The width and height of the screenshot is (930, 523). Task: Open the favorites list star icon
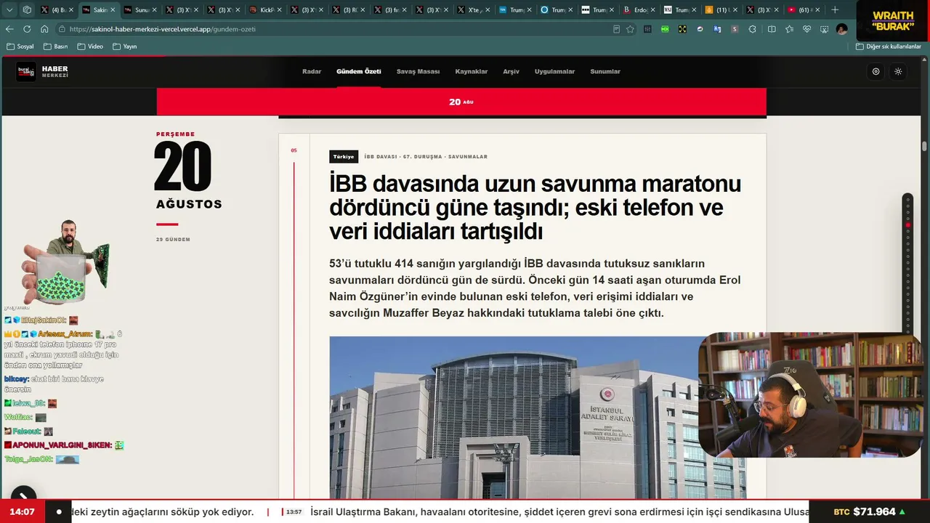click(789, 29)
